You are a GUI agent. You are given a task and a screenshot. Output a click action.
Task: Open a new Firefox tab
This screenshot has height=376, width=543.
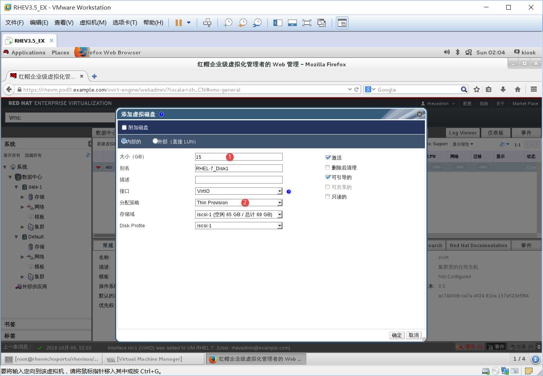(x=94, y=76)
